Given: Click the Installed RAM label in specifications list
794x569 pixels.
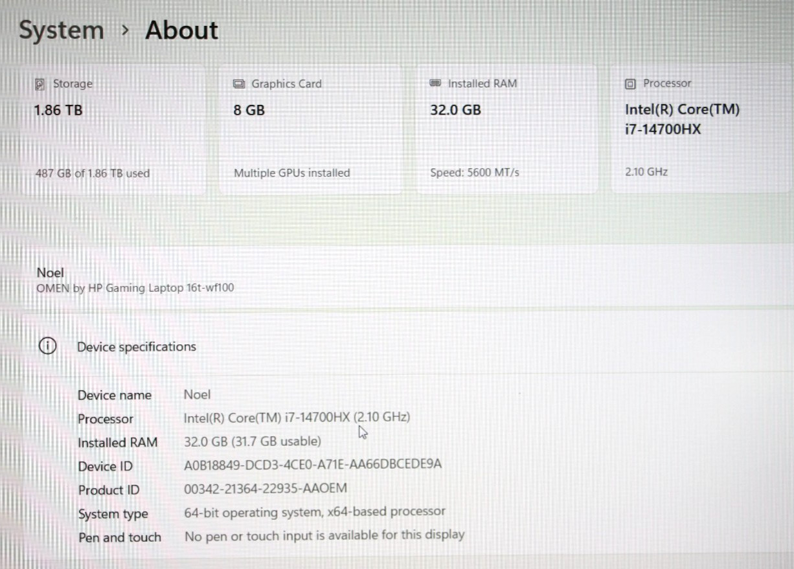Looking at the screenshot, I should click(118, 443).
